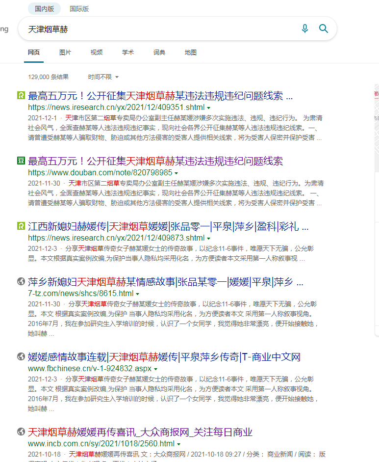Screen dimensions: 379x462
Task: Switch to the 地图 tab
Action: pyautogui.click(x=190, y=53)
